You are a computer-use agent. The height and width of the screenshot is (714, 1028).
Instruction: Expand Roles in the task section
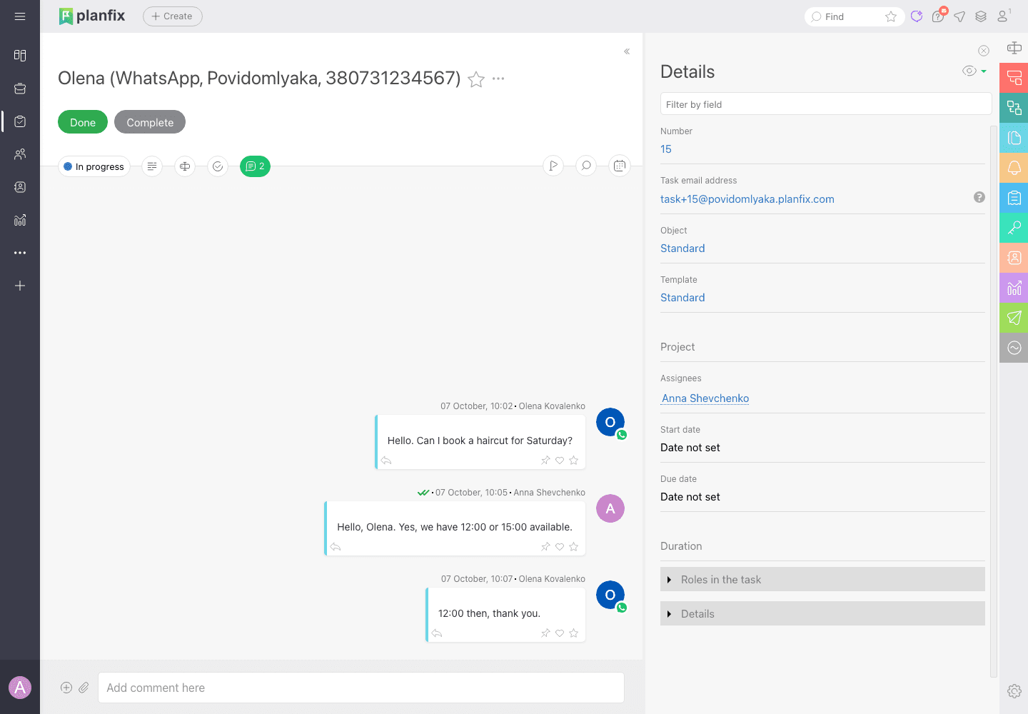click(x=822, y=579)
